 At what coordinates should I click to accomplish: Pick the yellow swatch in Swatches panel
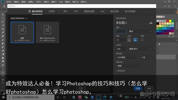tap(170, 21)
